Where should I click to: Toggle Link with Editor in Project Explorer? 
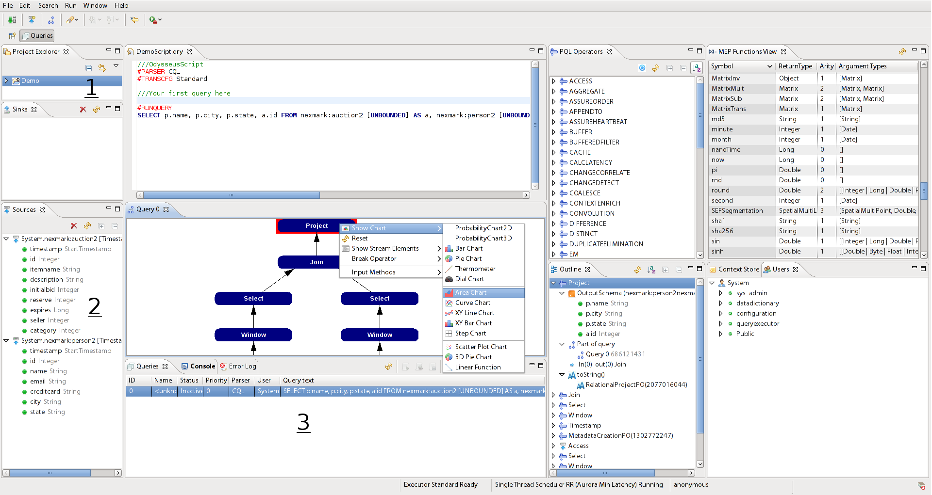101,68
